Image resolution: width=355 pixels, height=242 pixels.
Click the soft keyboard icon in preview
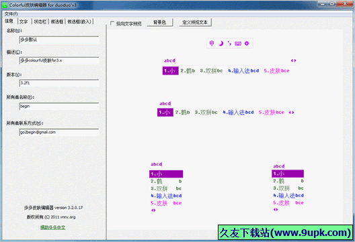point(238,44)
